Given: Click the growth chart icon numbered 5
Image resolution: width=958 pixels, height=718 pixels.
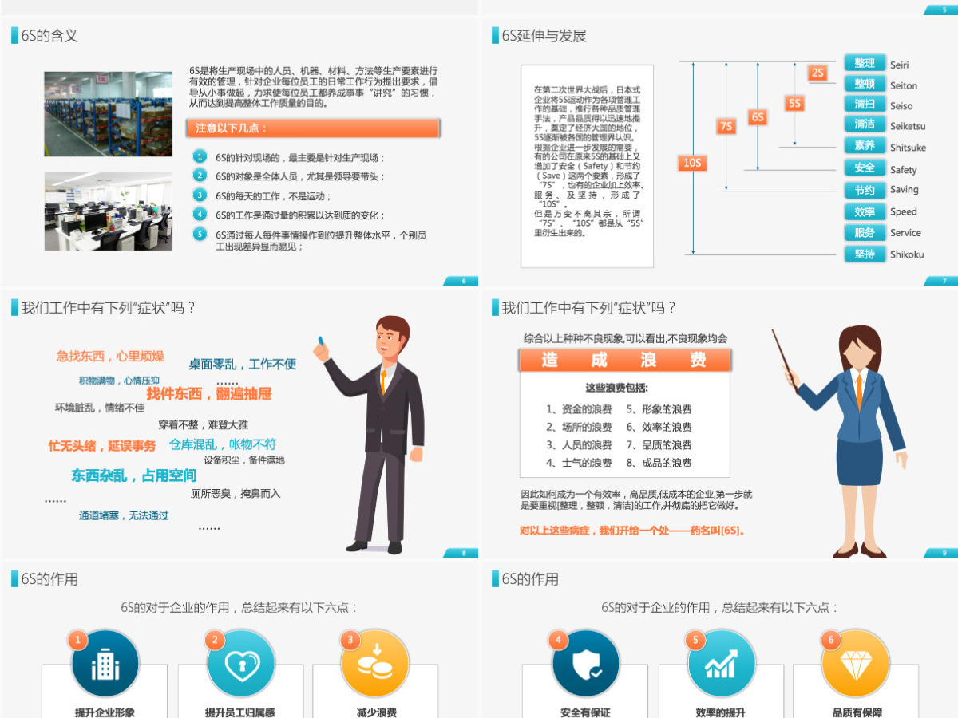Looking at the screenshot, I should (x=720, y=664).
